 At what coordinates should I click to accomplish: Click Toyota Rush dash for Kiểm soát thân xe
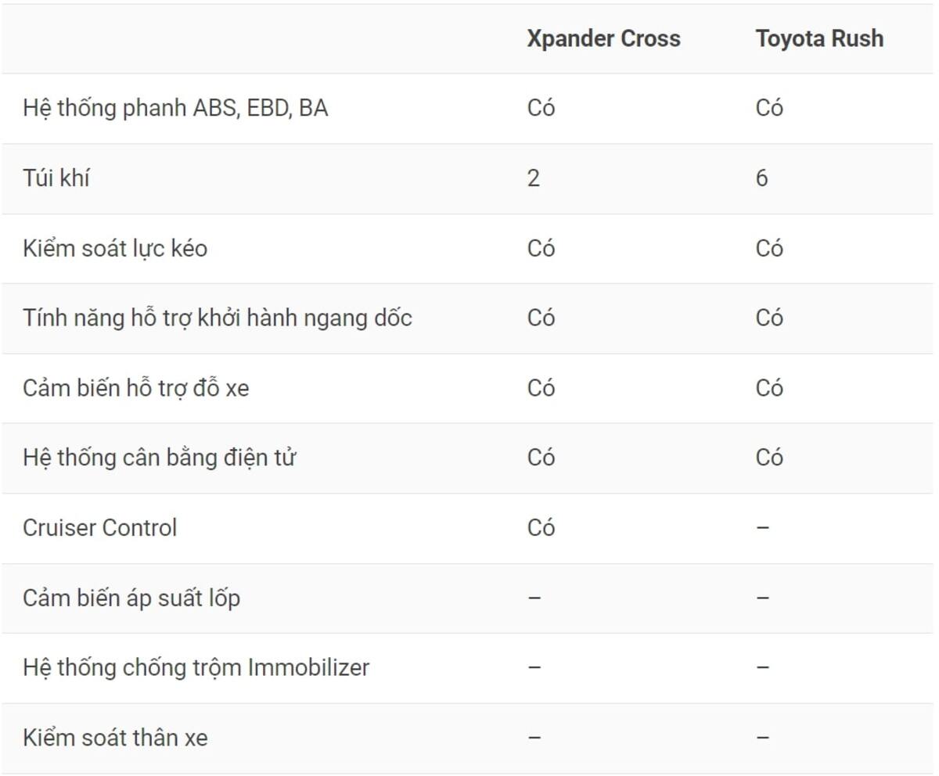[763, 738]
